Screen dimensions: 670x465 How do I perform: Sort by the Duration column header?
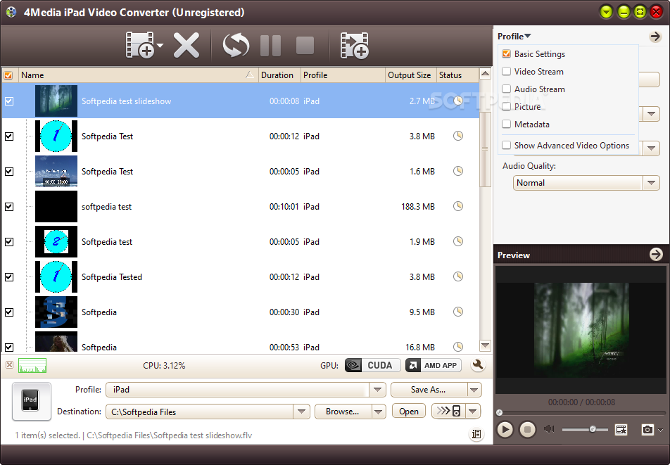coord(280,75)
